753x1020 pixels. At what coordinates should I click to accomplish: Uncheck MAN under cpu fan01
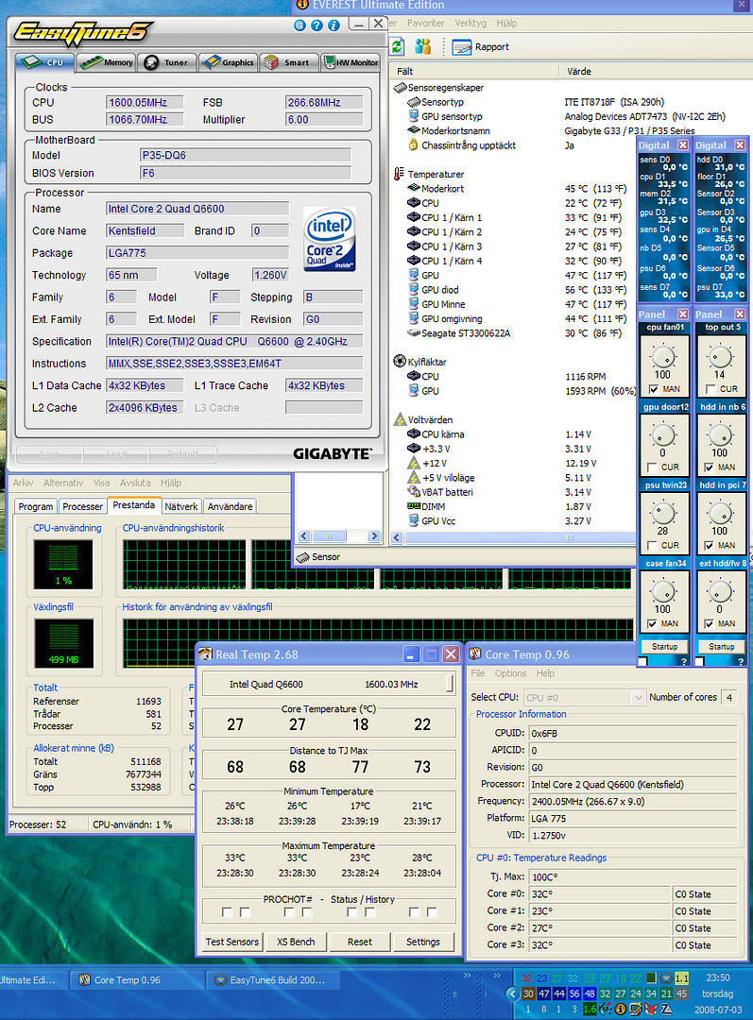pos(654,389)
